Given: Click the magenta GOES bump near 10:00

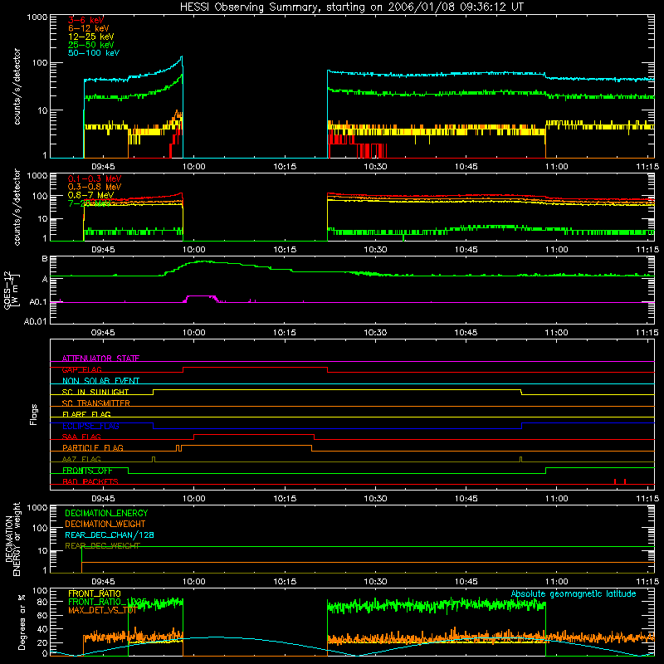Looking at the screenshot, I should point(201,299).
